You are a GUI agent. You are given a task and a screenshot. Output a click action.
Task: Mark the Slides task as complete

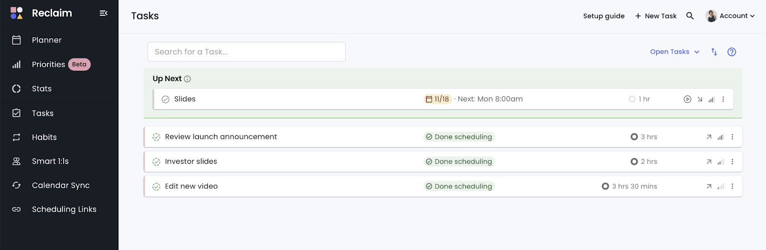coord(166,99)
